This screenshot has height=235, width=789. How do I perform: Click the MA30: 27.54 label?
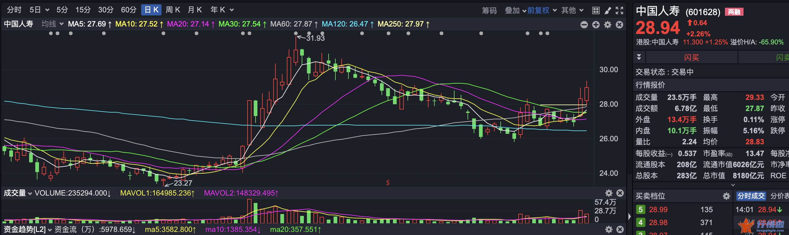[x=242, y=24]
